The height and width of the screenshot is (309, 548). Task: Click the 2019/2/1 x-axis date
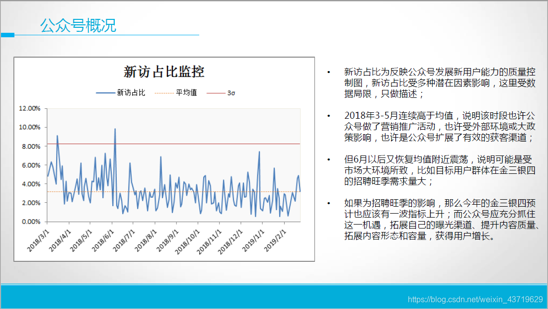[275, 240]
